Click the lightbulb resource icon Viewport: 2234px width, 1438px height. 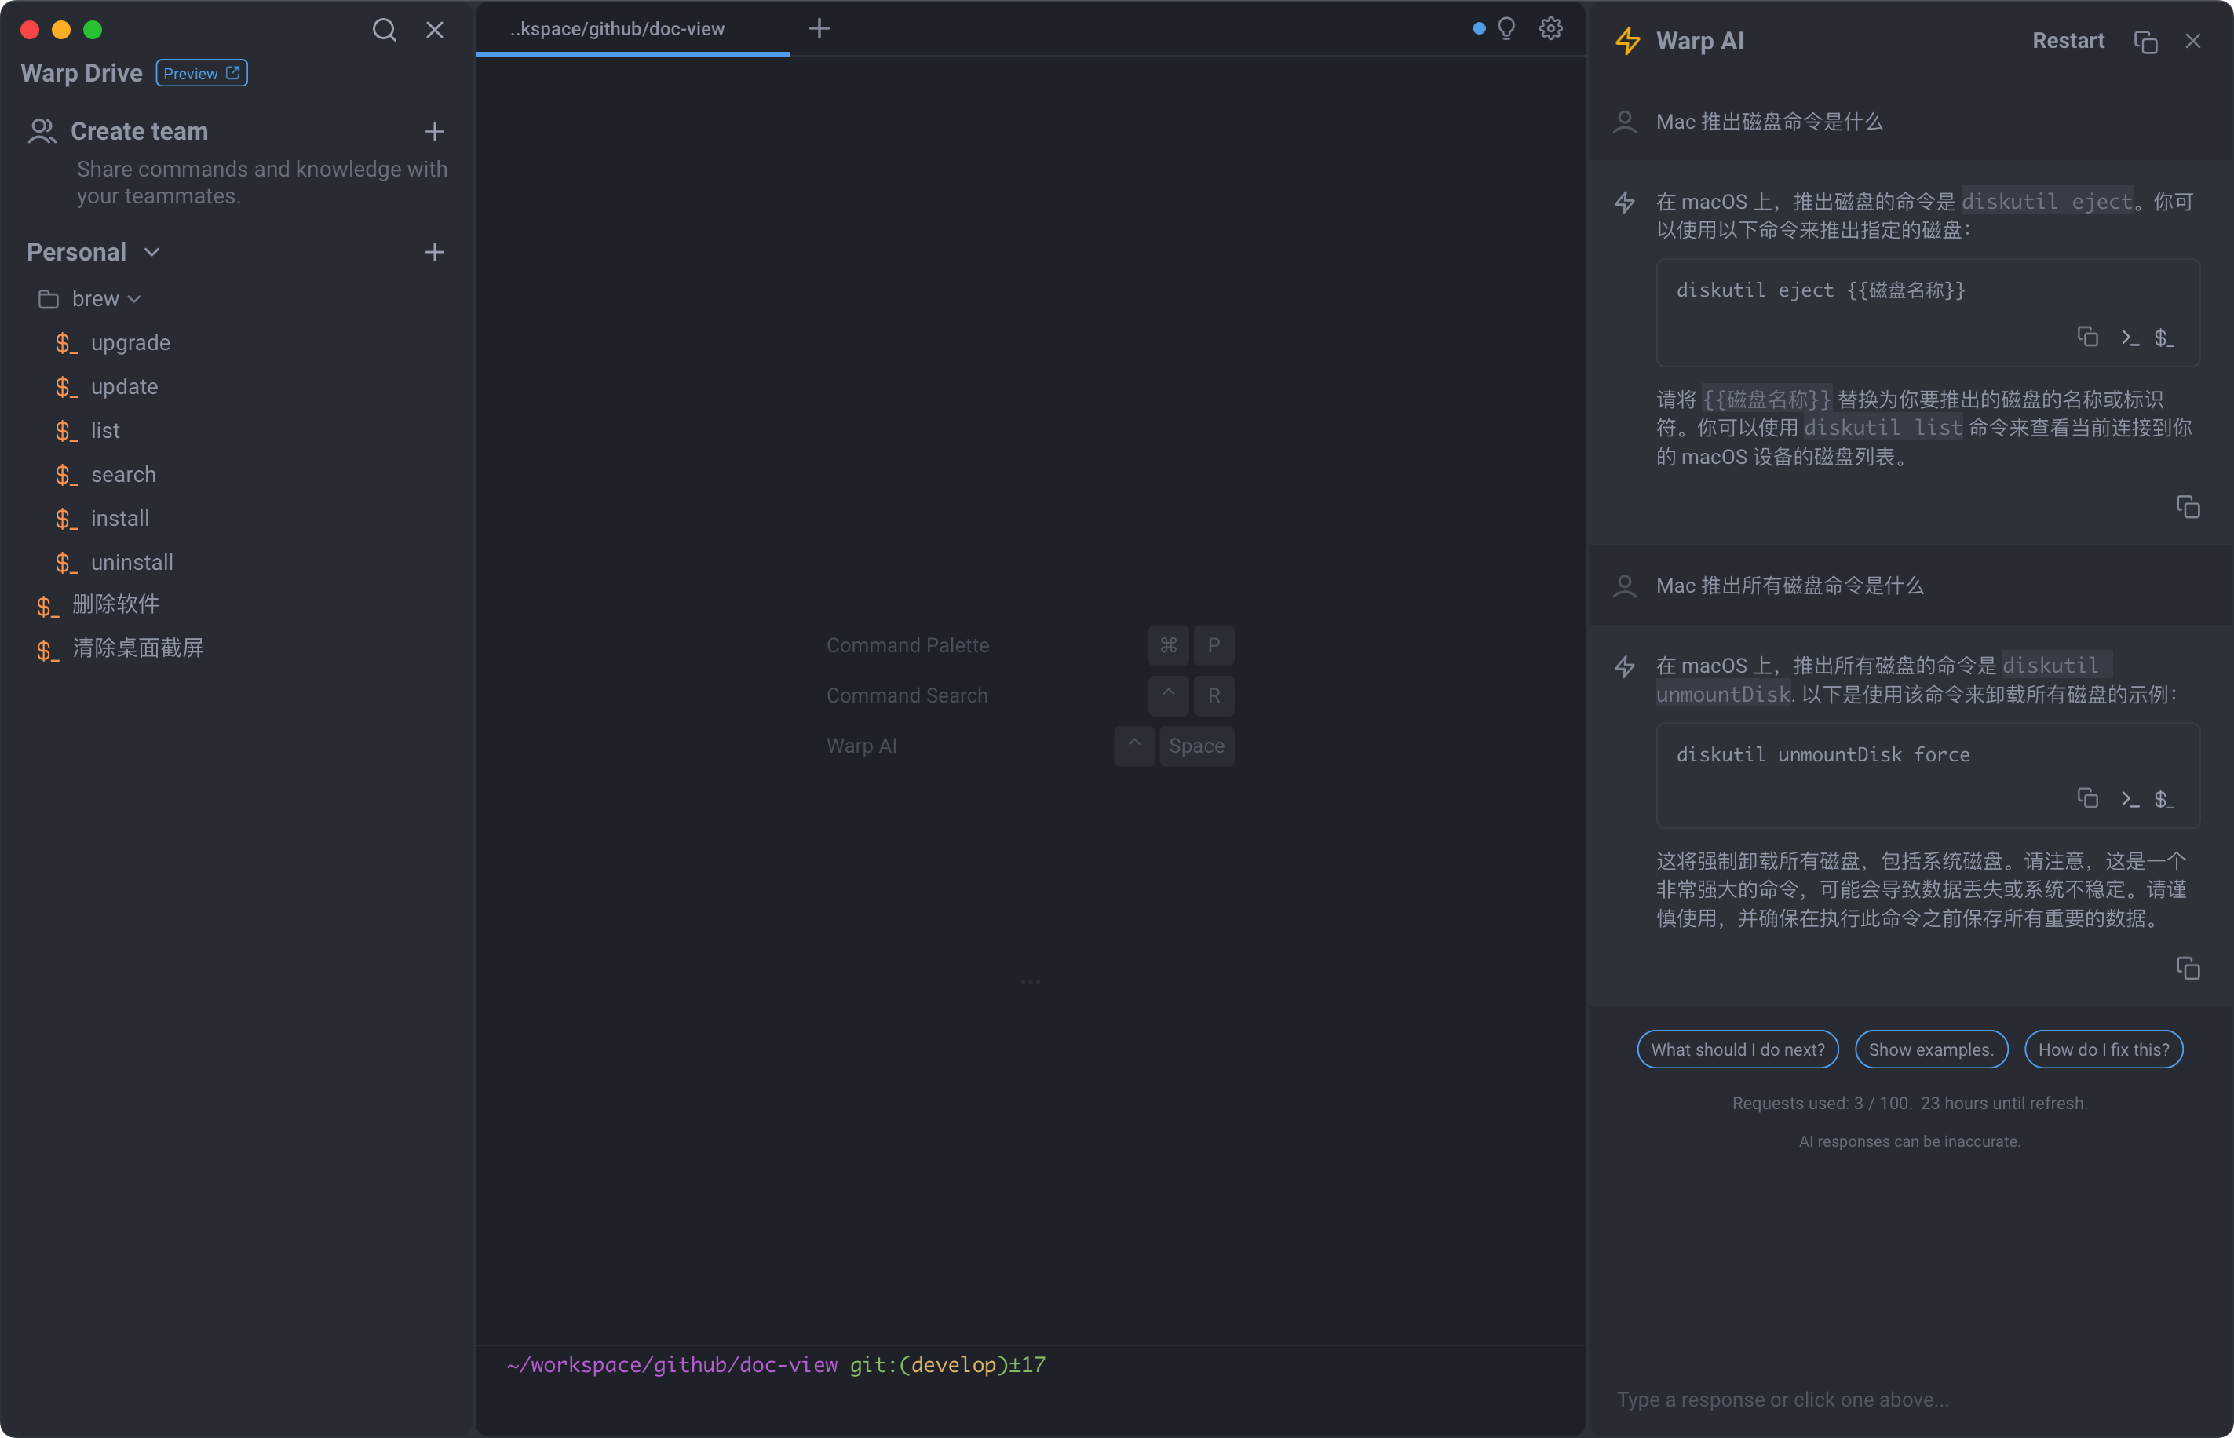click(x=1506, y=29)
